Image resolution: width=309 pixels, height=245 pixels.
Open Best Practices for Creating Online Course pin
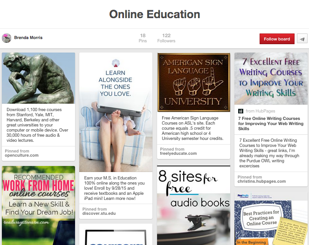(271, 219)
